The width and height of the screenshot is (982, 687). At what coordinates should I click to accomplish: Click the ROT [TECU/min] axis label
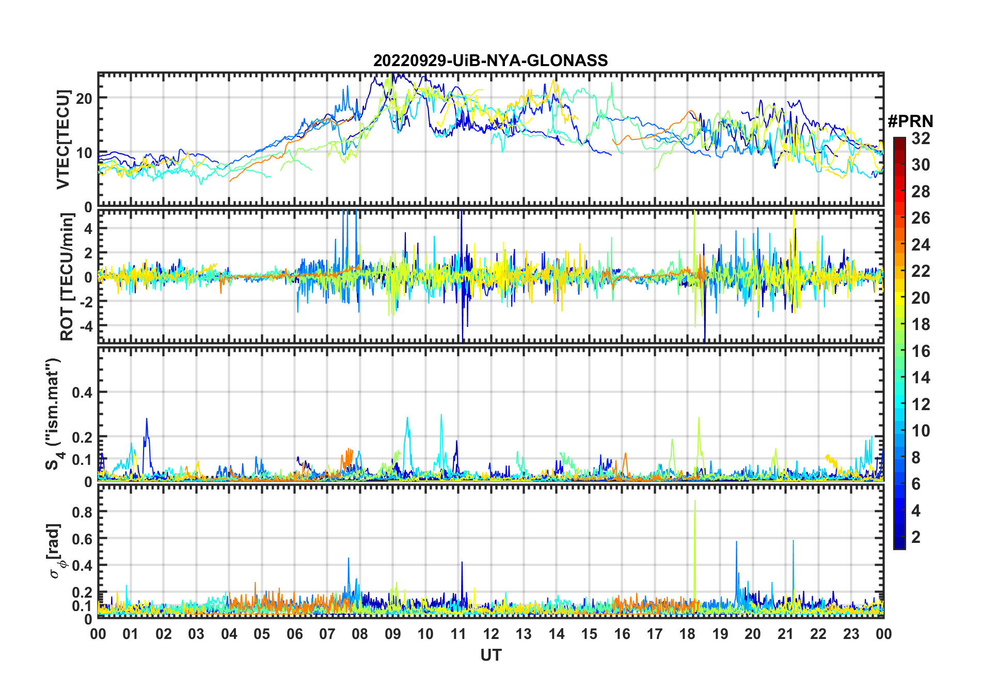tap(67, 277)
